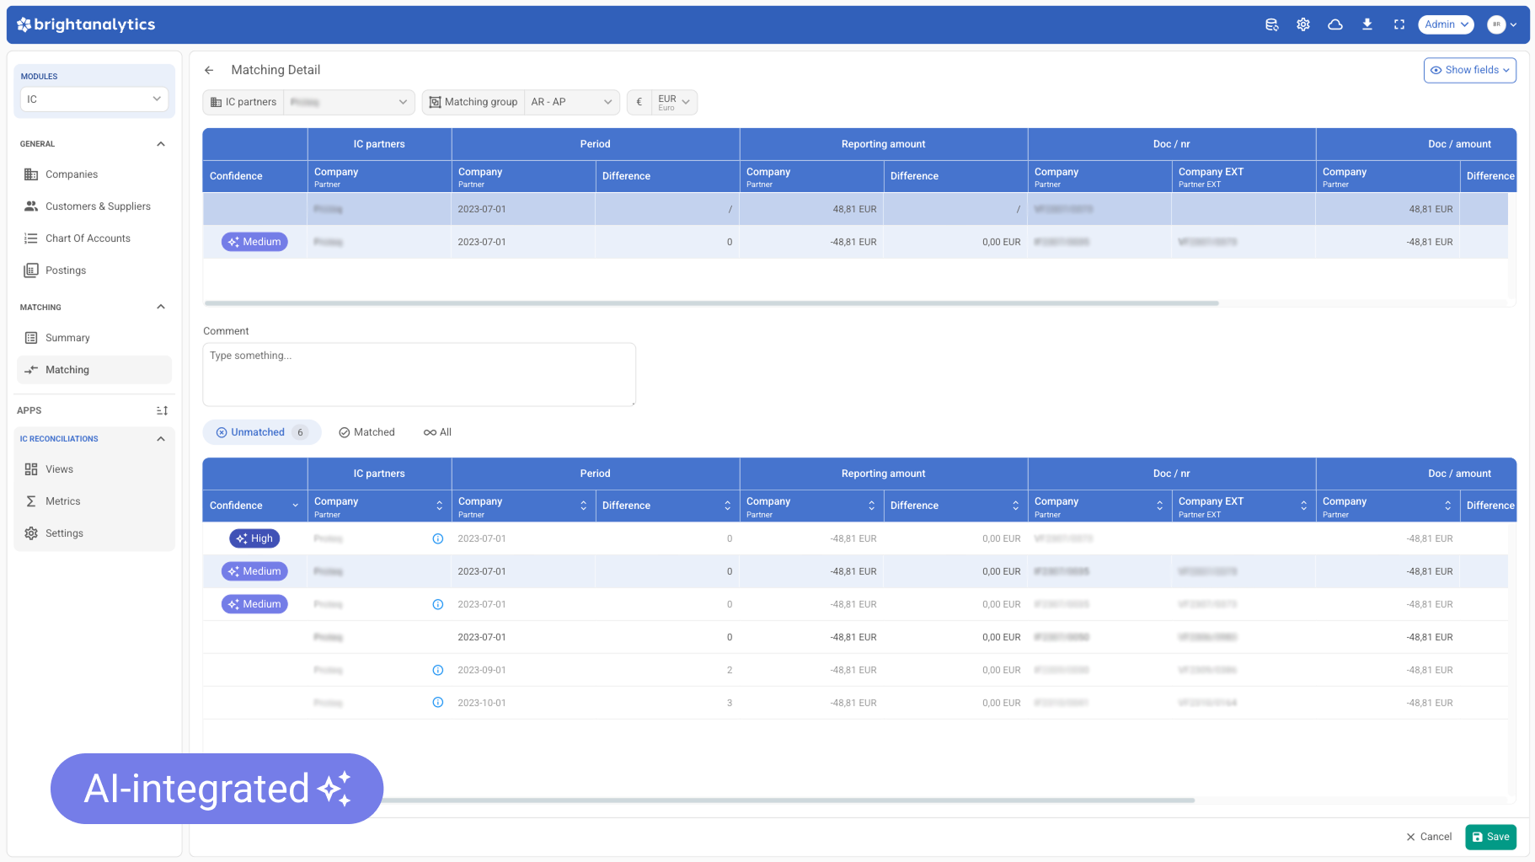Click the upper table's horizontal scrollbar
The width and height of the screenshot is (1535, 862).
pos(711,303)
